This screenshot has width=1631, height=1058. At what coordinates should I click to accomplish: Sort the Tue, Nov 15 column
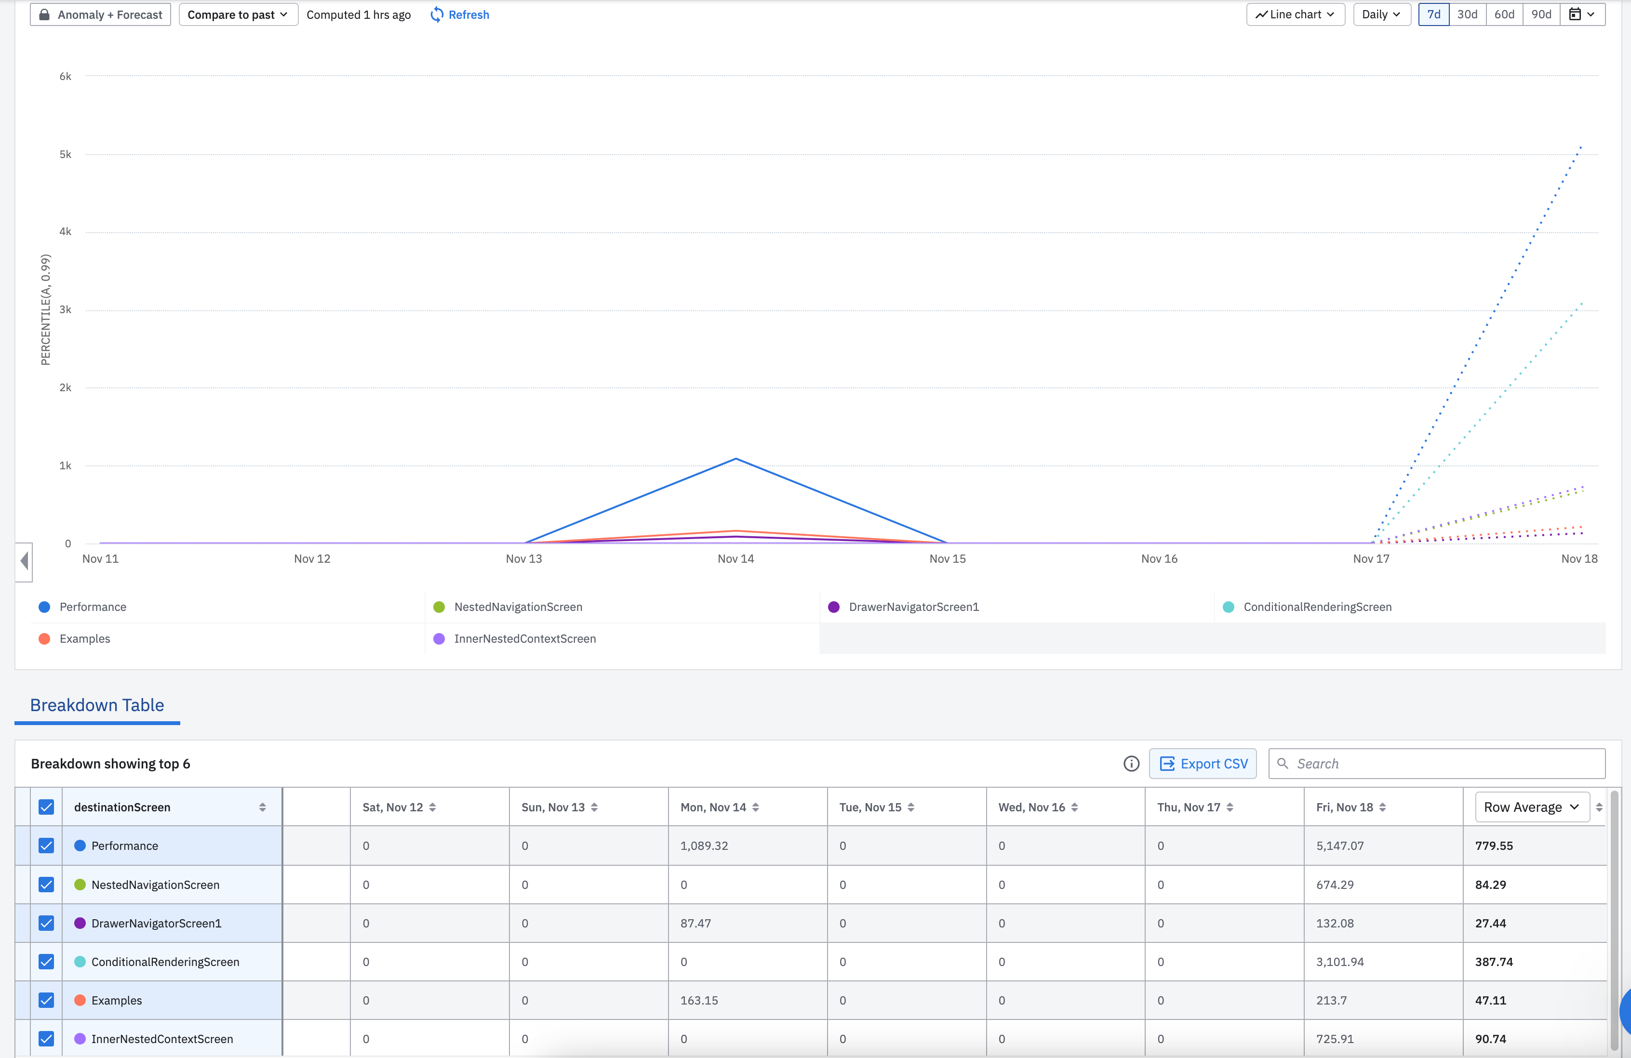click(911, 807)
